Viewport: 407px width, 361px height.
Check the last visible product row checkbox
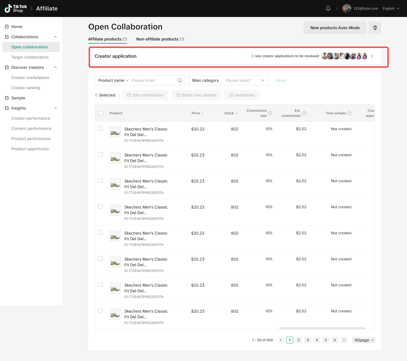click(x=101, y=311)
